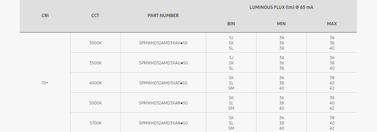Click the SJ bin in the 3000K row
The width and height of the screenshot is (377, 132).
click(231, 37)
